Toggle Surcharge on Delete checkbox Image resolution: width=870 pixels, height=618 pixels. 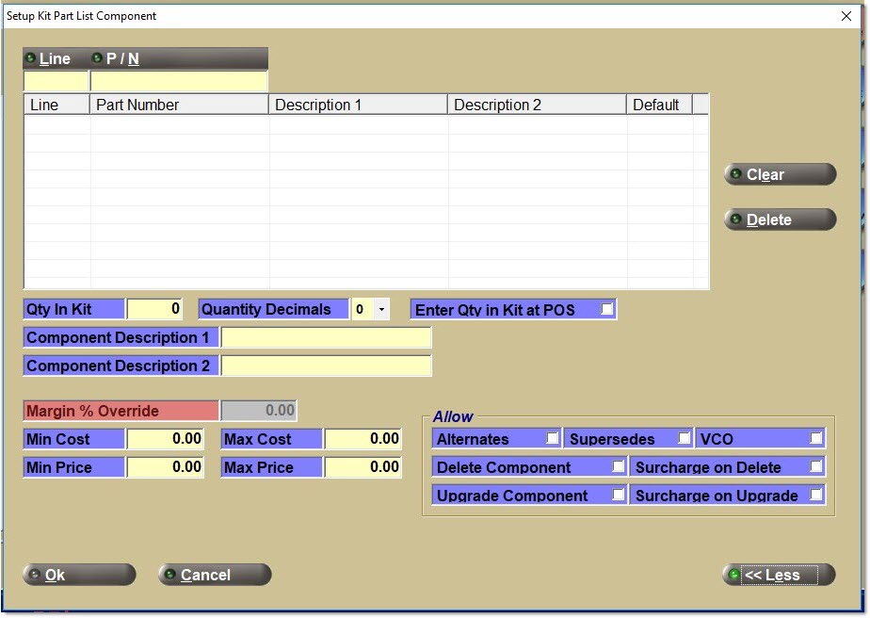coord(815,467)
